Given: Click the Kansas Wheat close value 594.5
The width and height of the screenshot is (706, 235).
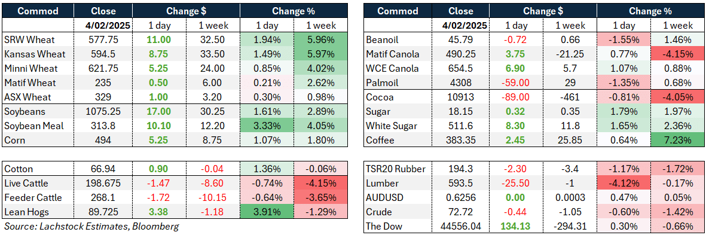Looking at the screenshot, I should coord(103,54).
